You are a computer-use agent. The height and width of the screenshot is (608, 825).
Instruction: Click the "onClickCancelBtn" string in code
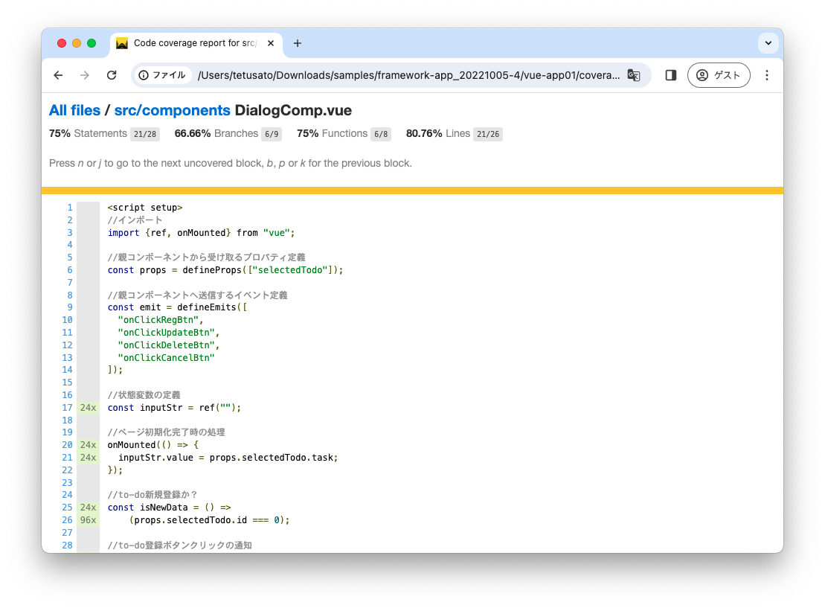(x=166, y=357)
